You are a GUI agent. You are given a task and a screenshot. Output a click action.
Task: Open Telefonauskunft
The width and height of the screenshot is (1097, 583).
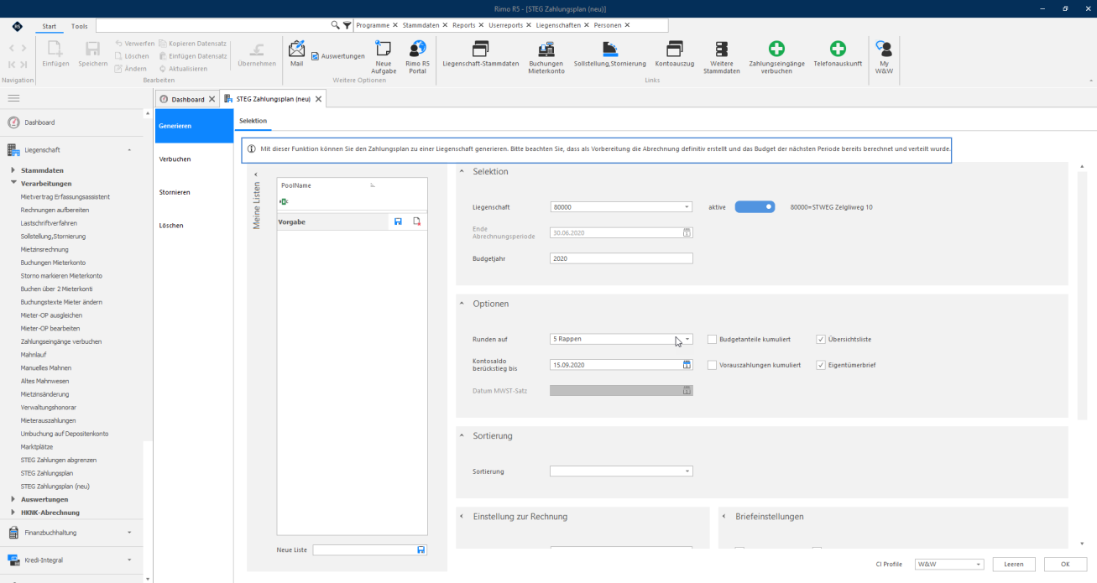838,53
